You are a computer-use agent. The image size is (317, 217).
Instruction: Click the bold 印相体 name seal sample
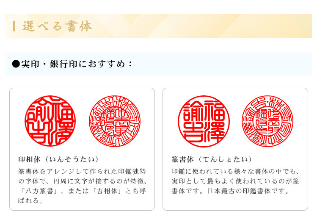click(50, 121)
